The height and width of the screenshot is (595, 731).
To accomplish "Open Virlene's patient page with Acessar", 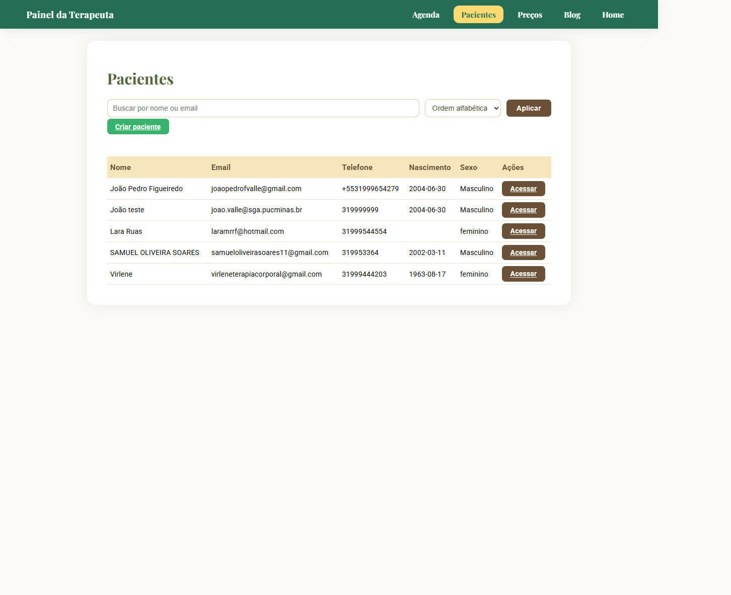I will [x=523, y=274].
